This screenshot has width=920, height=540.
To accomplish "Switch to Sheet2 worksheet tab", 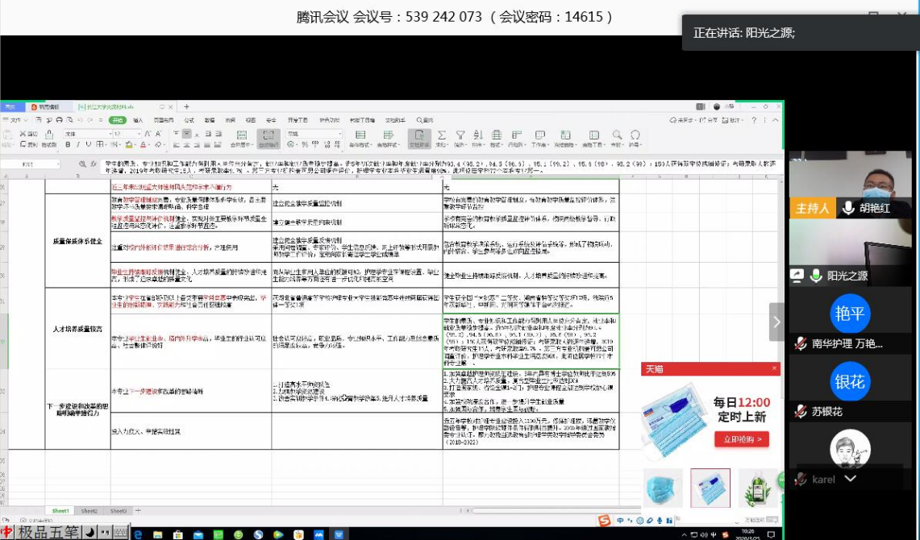I will coord(89,511).
